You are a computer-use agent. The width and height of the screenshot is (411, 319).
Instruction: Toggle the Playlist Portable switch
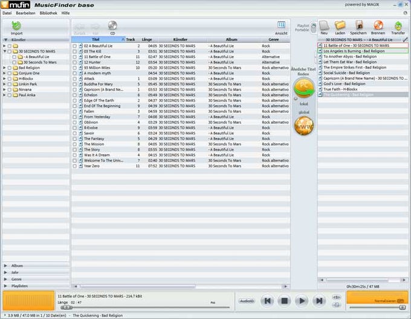click(314, 28)
